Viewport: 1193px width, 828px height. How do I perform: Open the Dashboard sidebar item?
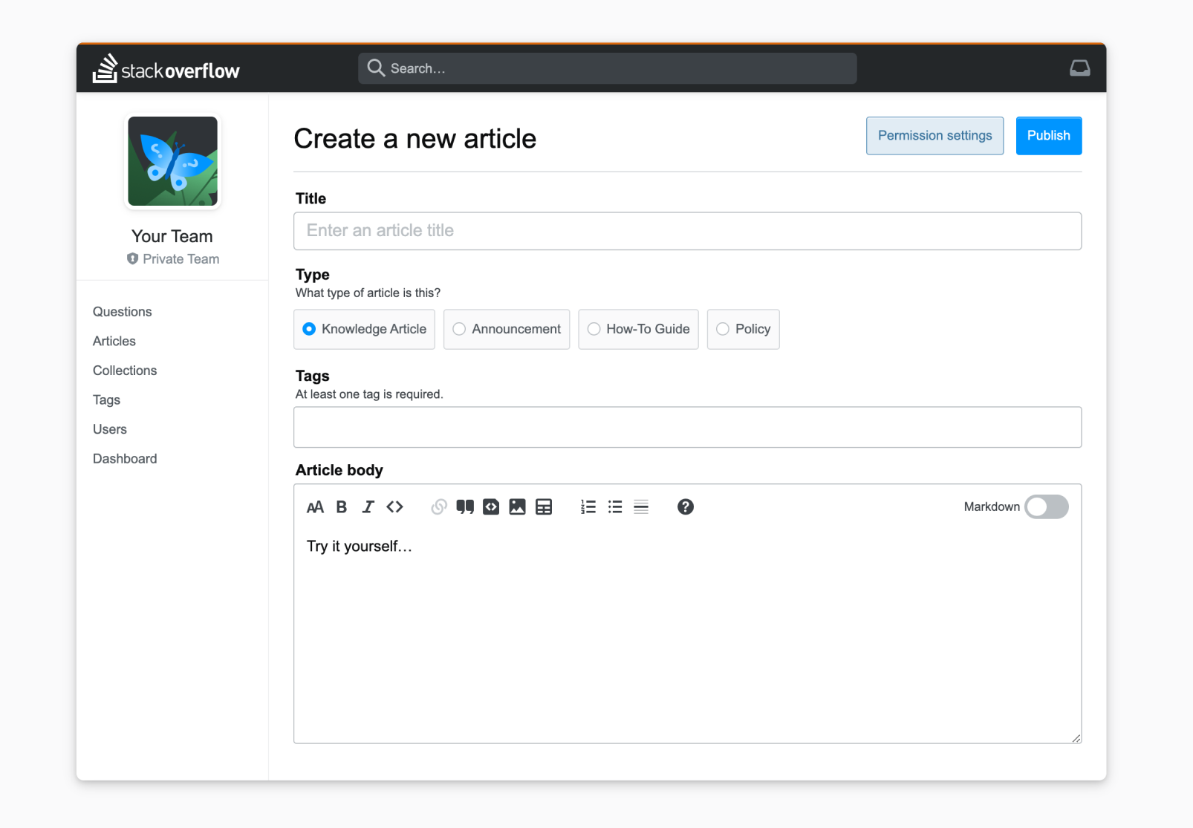tap(125, 459)
